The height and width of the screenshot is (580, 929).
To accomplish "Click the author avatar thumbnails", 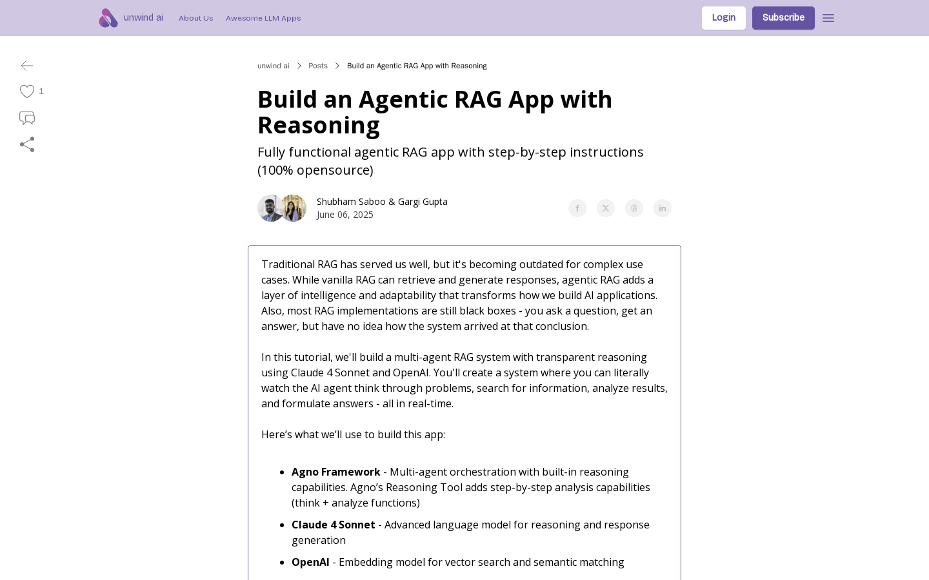I will click(x=283, y=208).
